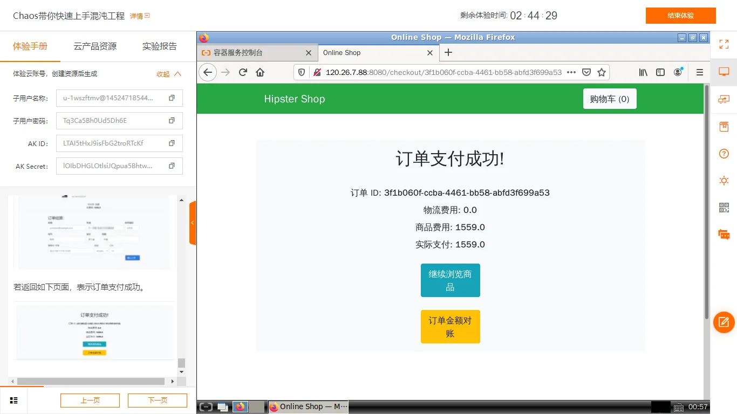Open the checkout form thumbnail image

pyautogui.click(x=93, y=232)
